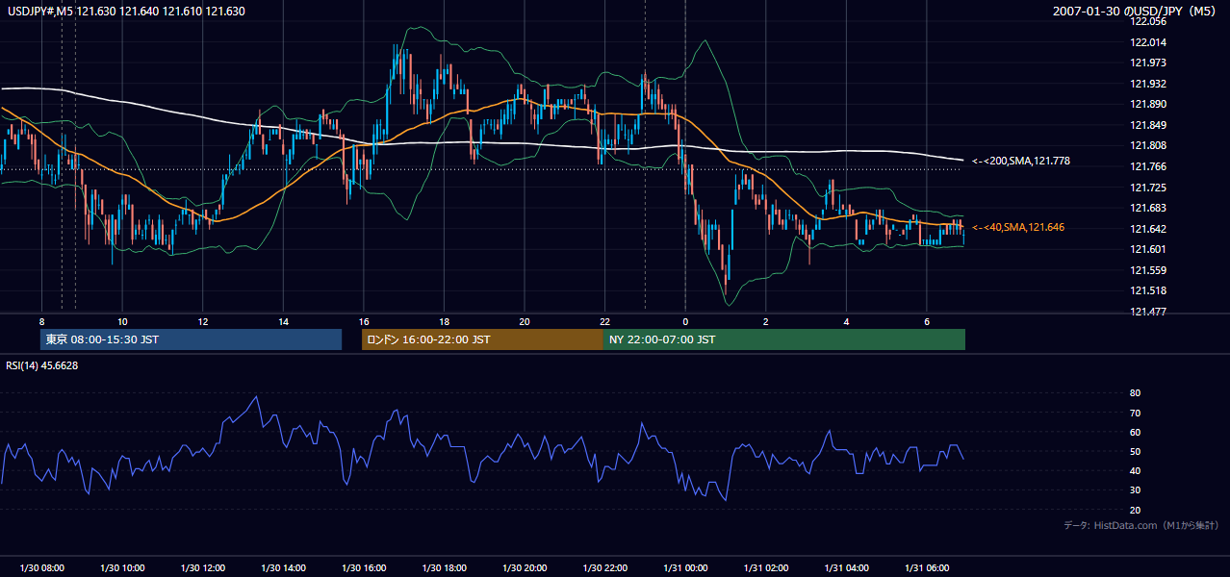Click the RSI scale value 50

pos(1135,451)
